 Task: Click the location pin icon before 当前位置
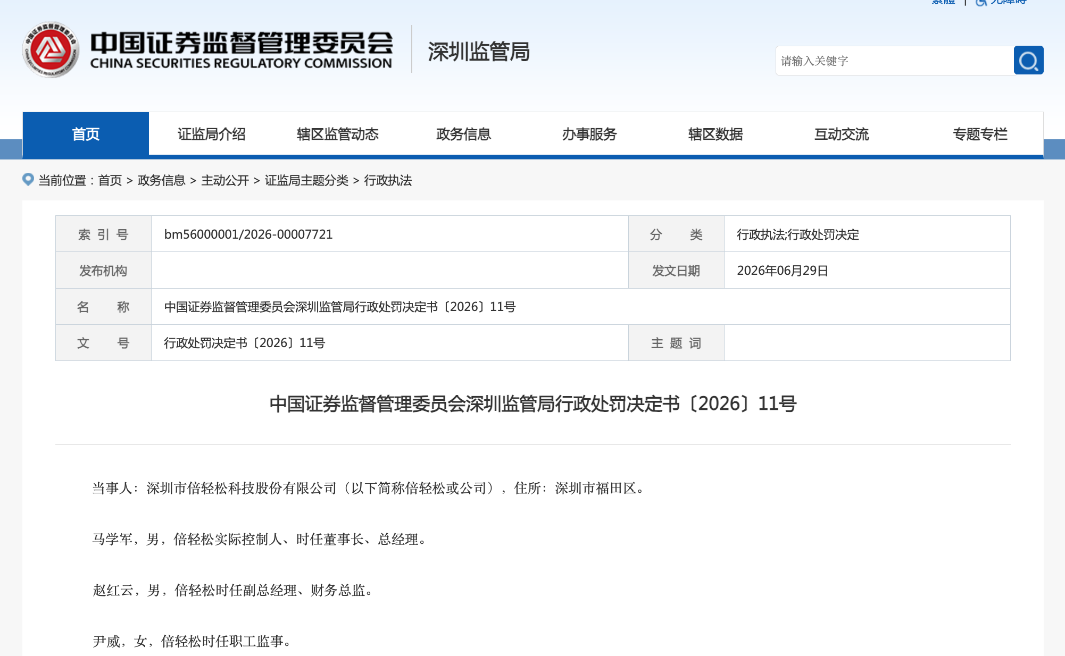click(28, 180)
